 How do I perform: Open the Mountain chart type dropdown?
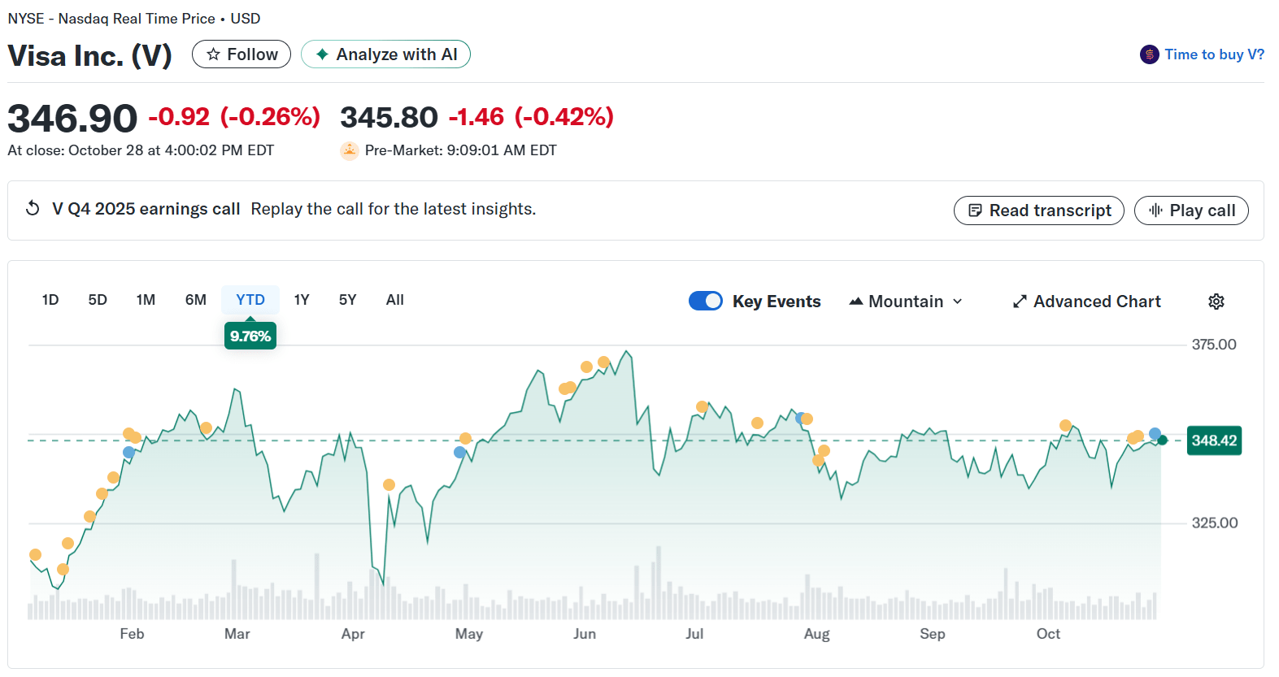pyautogui.click(x=906, y=302)
